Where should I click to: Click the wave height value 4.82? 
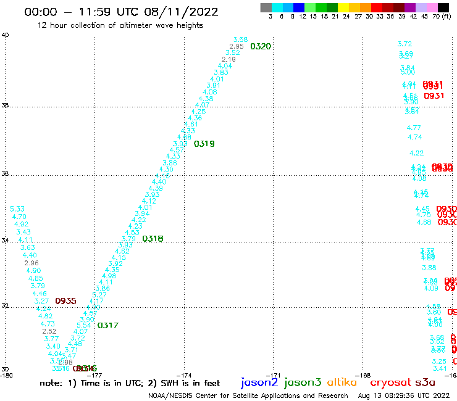(x=46, y=316)
